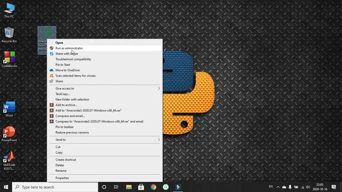This screenshot has height=192, width=342.
Task: Choose Pin to Start
Action: (105, 65)
